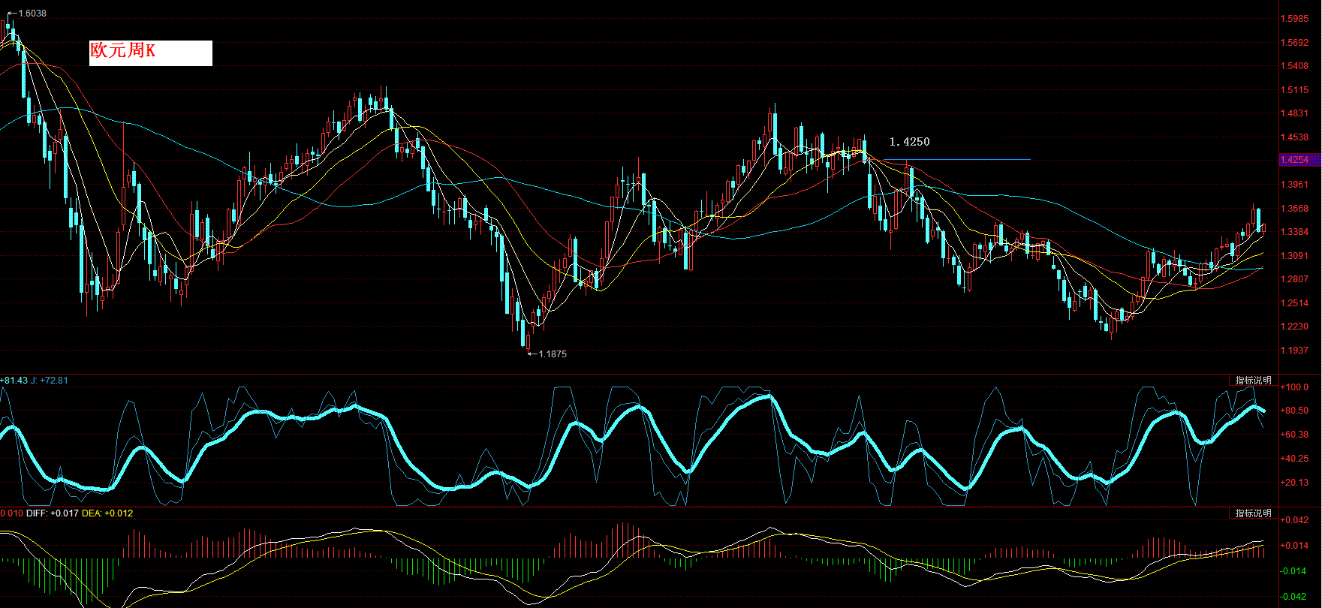Click the +80.50 KDJ scale label
The image size is (1322, 608).
1295,411
